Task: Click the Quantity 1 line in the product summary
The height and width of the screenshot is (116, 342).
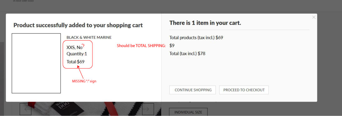Action: click(x=77, y=54)
